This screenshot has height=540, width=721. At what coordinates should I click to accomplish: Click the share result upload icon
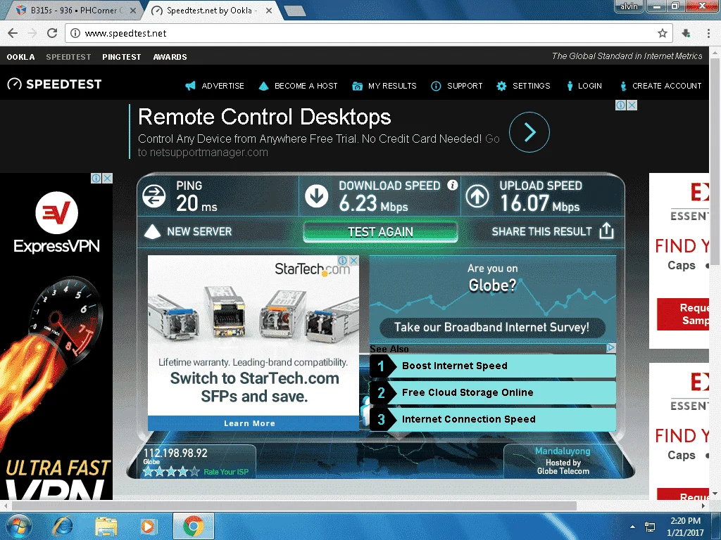pyautogui.click(x=606, y=231)
